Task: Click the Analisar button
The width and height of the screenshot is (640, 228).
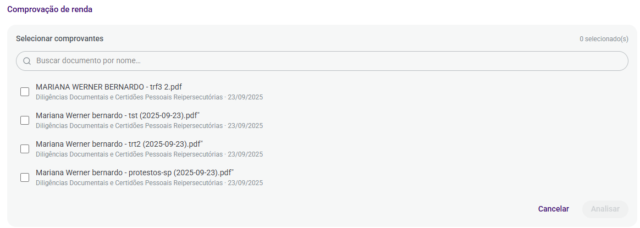Action: tap(605, 209)
